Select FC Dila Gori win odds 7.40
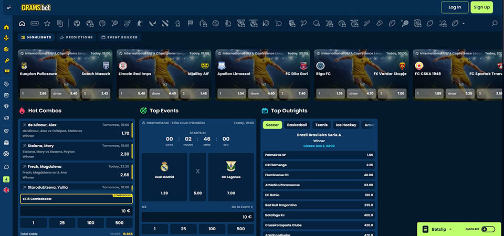 [x=293, y=93]
